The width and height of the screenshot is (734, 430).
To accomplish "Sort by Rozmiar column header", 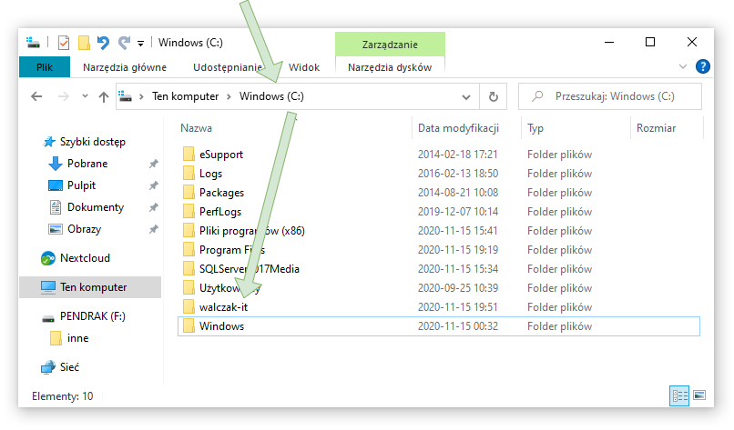I will click(656, 128).
